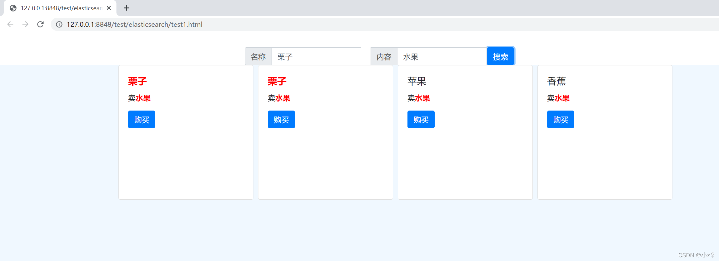The height and width of the screenshot is (261, 719).
Task: Click the 名称 label addon
Action: tap(258, 57)
